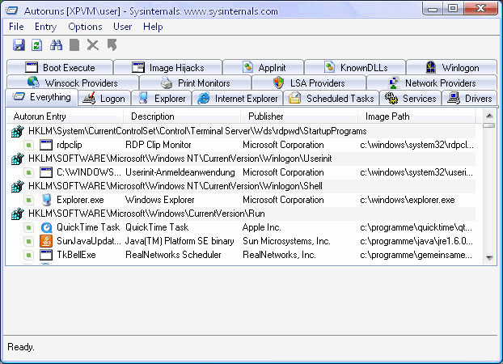
Task: Open the Help menu
Action: pyautogui.click(x=153, y=27)
